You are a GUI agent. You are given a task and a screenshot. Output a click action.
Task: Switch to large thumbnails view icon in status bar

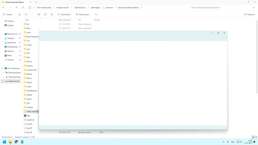click(x=256, y=137)
